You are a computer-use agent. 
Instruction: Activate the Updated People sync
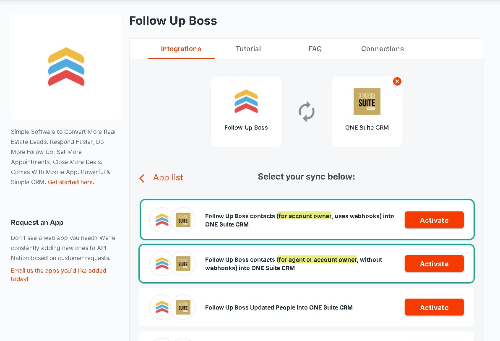click(x=434, y=307)
